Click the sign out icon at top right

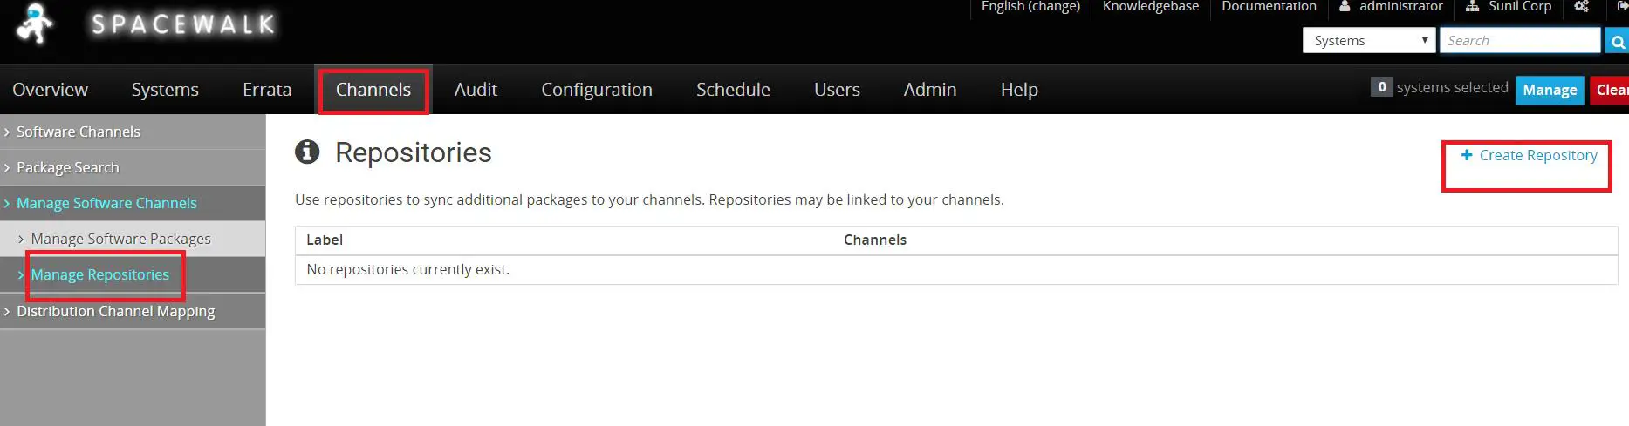(1622, 6)
